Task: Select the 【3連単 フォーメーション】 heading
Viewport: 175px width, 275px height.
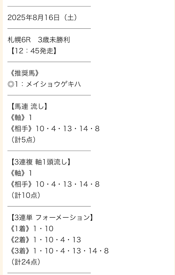Action: click(51, 218)
